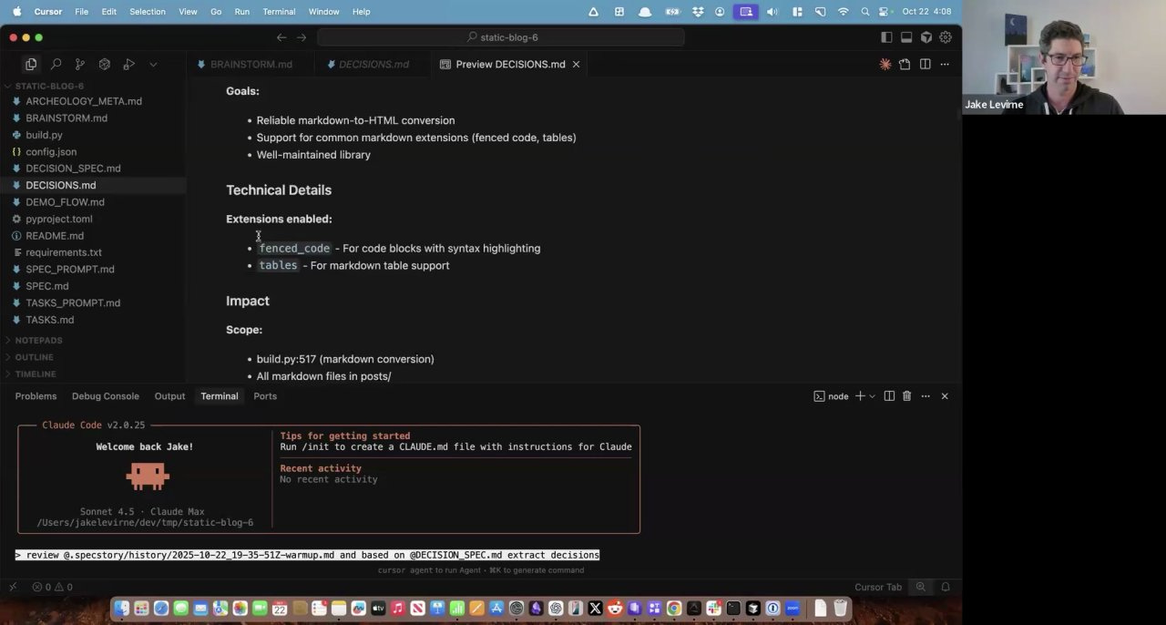Toggle the bottom panel layout icon
The height and width of the screenshot is (625, 1166).
coord(906,37)
